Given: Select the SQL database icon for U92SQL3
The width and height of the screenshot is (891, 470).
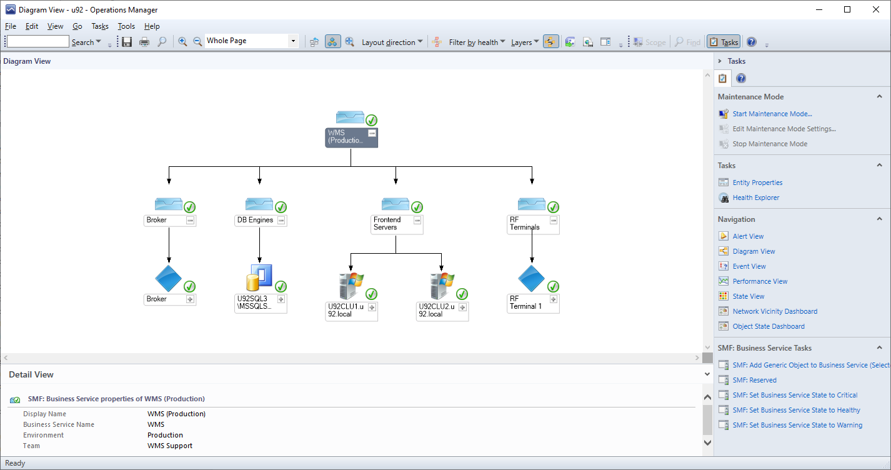Looking at the screenshot, I should pos(259,279).
